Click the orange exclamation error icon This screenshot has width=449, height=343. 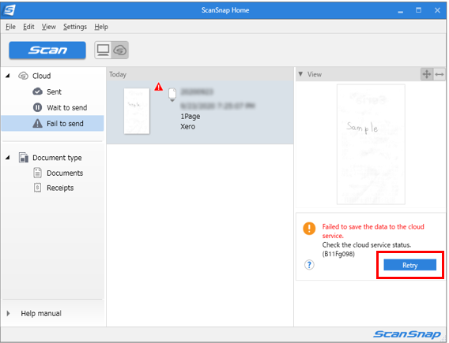pyautogui.click(x=309, y=229)
